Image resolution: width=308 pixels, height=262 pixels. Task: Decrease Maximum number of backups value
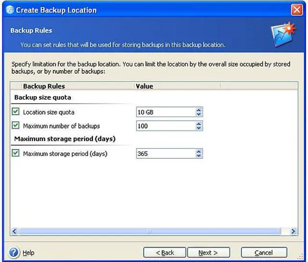point(199,128)
